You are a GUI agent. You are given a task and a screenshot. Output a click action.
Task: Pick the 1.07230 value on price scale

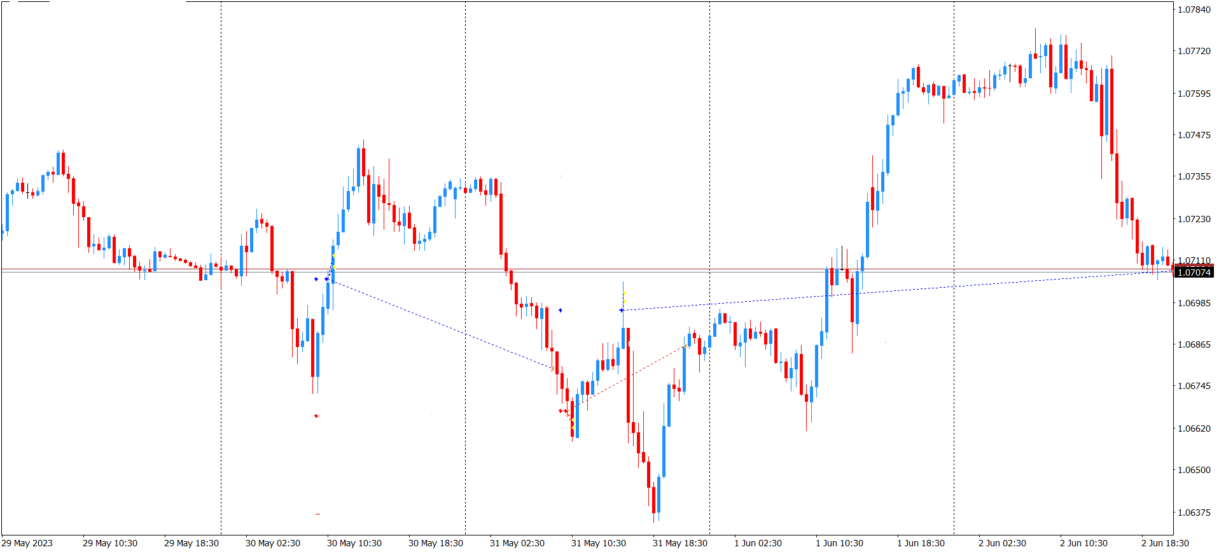(1194, 219)
